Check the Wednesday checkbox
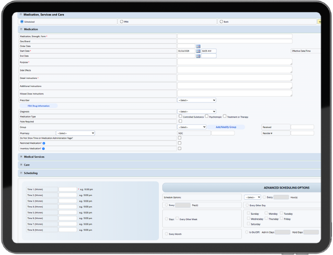The width and height of the screenshot is (333, 255). click(x=248, y=218)
